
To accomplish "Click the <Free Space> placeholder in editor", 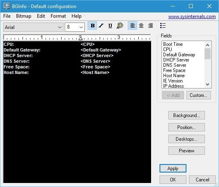I will [95, 67].
